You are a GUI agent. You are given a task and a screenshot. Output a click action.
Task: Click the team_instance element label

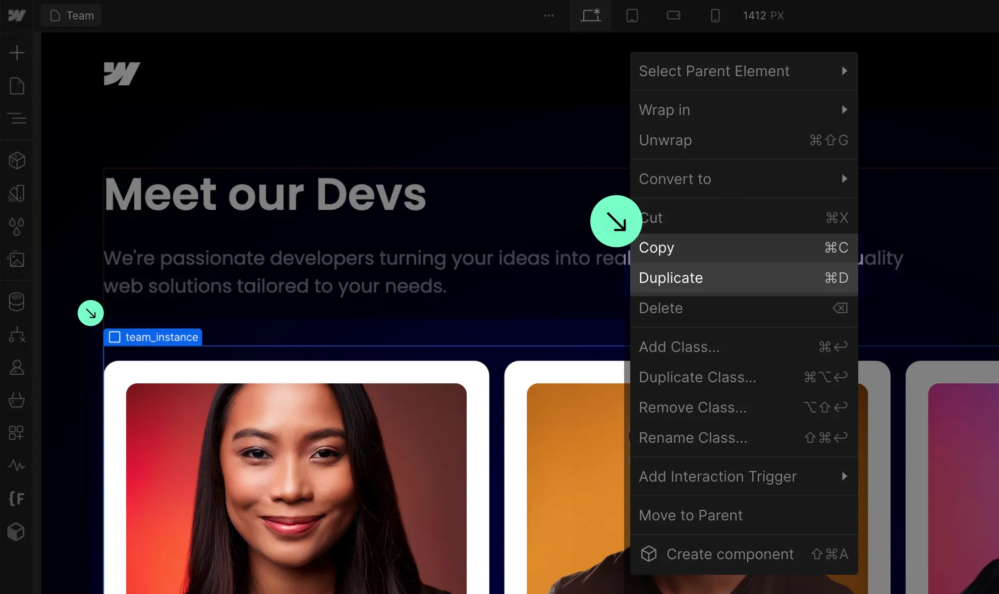153,337
